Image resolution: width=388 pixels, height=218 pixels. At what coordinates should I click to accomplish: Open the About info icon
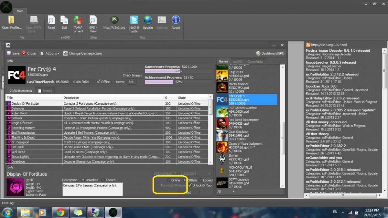click(176, 20)
